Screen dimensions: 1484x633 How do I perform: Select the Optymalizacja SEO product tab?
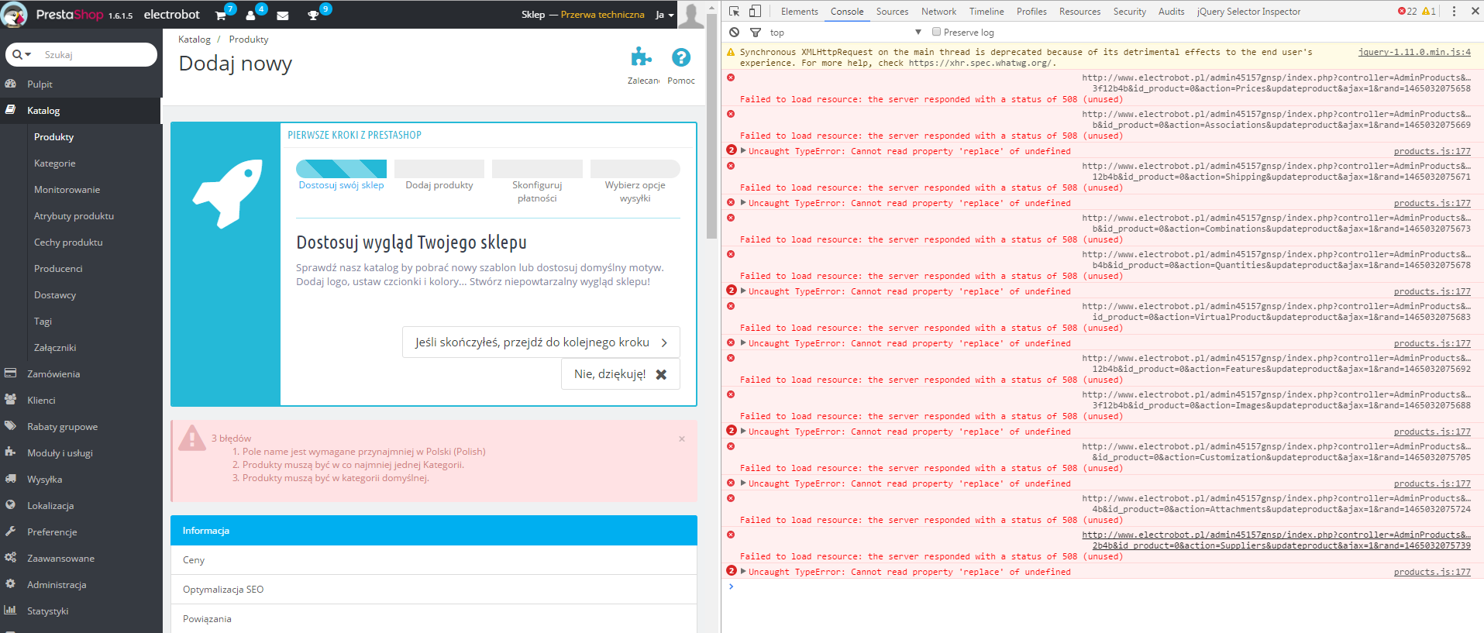click(434, 590)
